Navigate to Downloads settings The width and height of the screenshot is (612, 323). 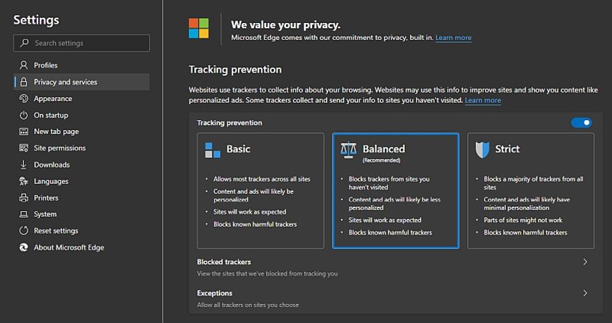point(82,165)
